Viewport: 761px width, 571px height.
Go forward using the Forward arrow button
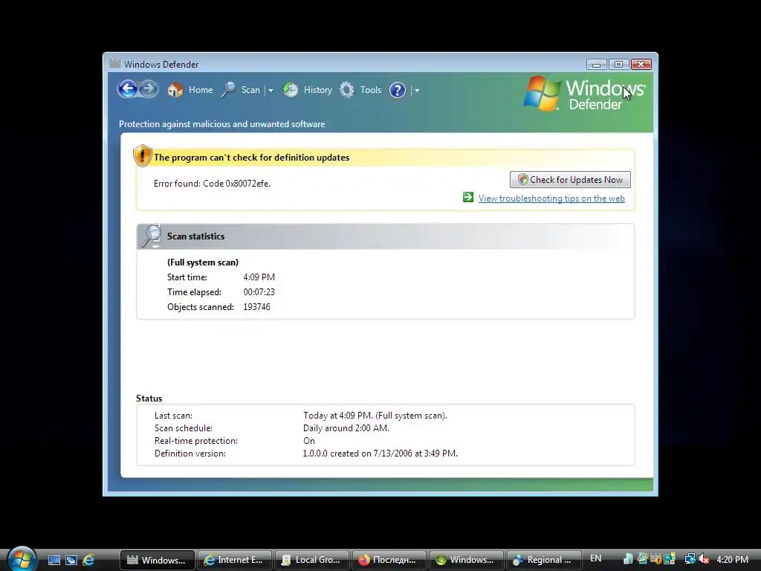149,89
